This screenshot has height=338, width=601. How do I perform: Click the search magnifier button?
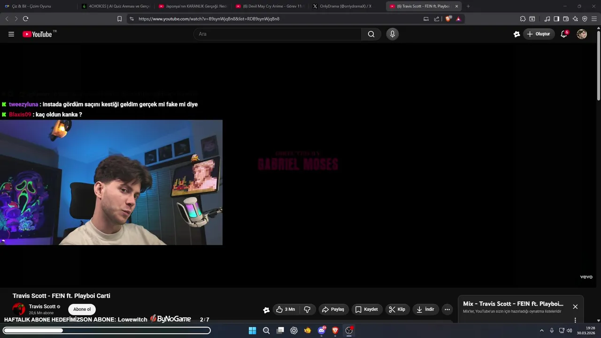[371, 34]
